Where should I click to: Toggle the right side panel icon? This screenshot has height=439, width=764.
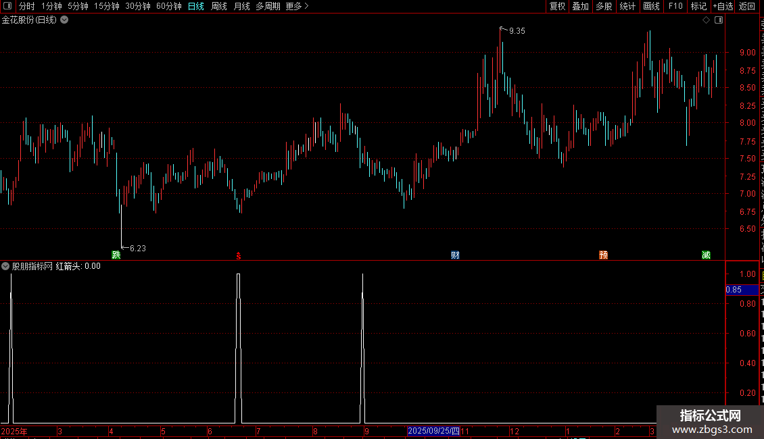tap(719, 20)
